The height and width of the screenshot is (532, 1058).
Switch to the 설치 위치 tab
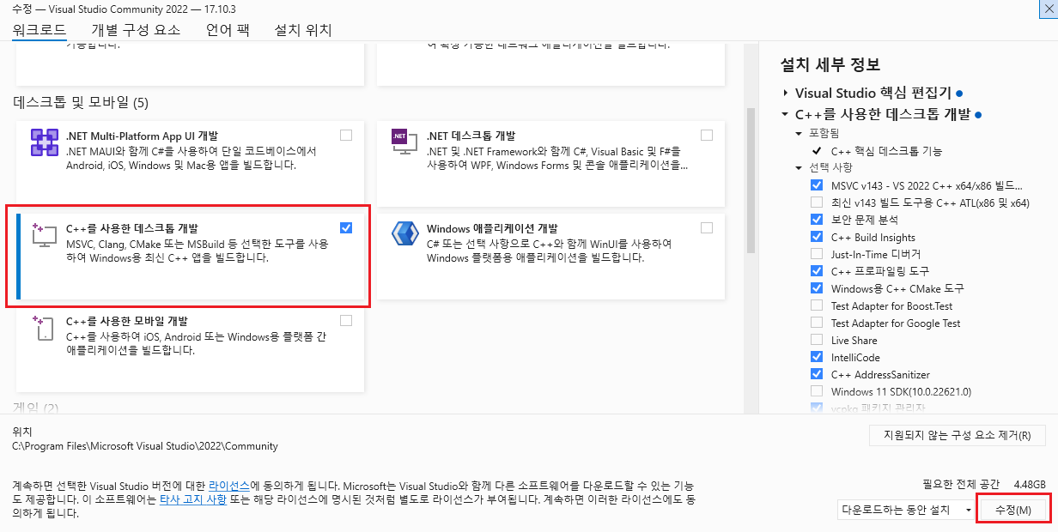[303, 30]
